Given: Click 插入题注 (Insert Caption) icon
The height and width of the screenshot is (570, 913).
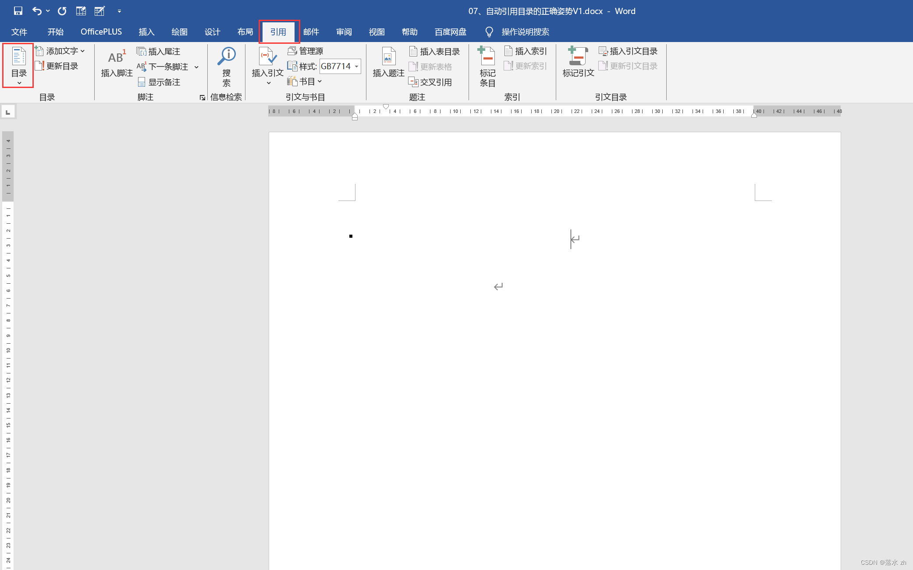Looking at the screenshot, I should click(388, 56).
